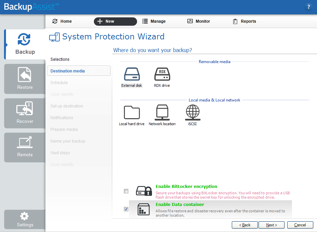Screen dimensions: 317x232
Task: Cancel the System Protection Wizard
Action: point(300,225)
